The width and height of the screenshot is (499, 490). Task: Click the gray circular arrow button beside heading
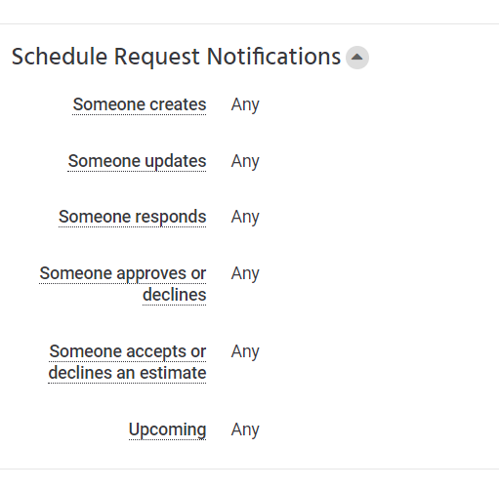click(357, 58)
